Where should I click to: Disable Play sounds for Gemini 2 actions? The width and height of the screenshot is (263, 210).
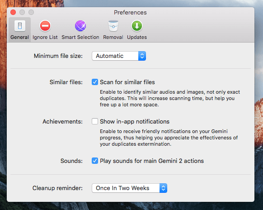(x=95, y=161)
